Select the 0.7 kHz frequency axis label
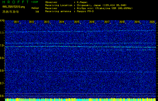Viewport: 158px width, 101px height. [2, 83]
